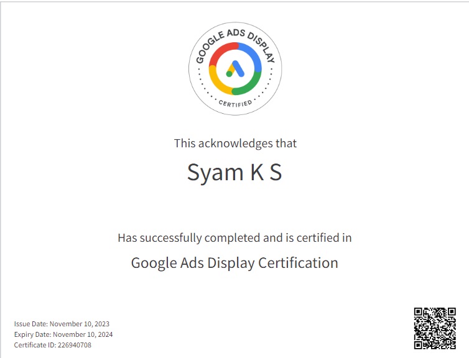This screenshot has height=358, width=469.
Task: Select the recipient name "Syam K S"
Action: pos(234,172)
